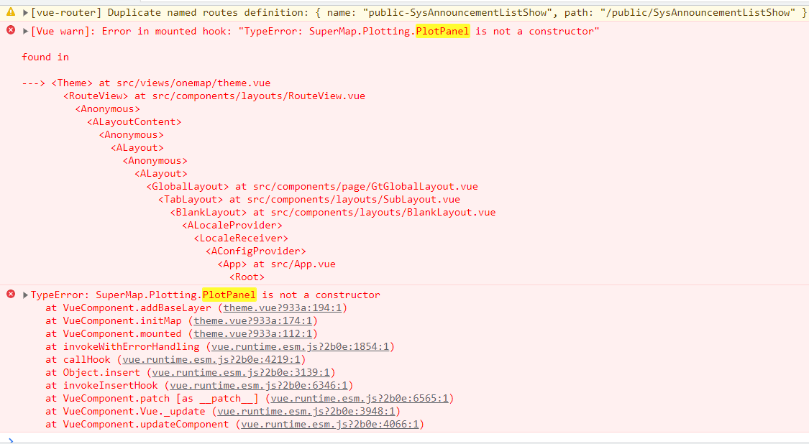The image size is (809, 444).
Task: Select the callHook function name
Action: [87, 359]
